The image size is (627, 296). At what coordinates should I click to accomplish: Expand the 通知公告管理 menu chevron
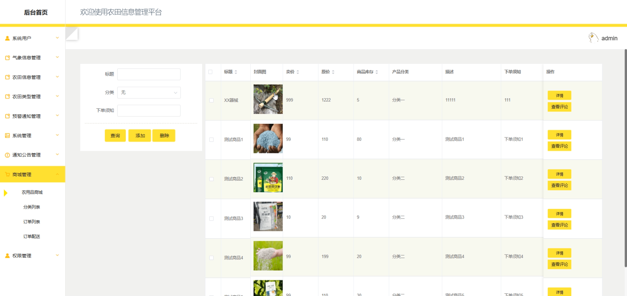point(57,154)
